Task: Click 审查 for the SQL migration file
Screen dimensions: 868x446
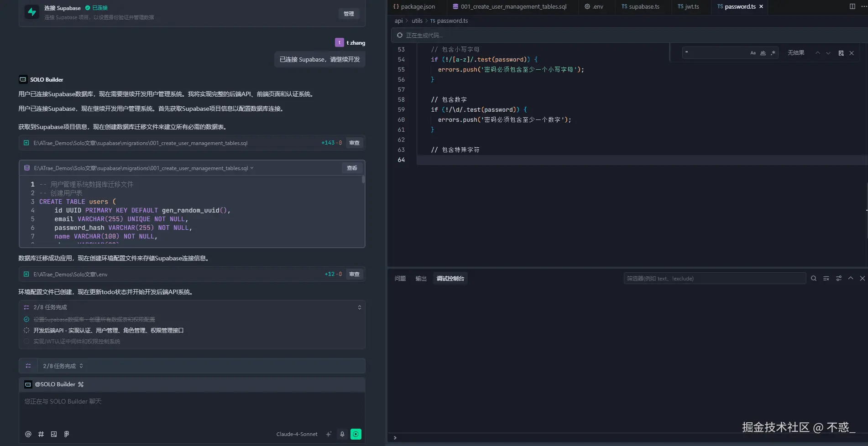Action: pos(355,143)
